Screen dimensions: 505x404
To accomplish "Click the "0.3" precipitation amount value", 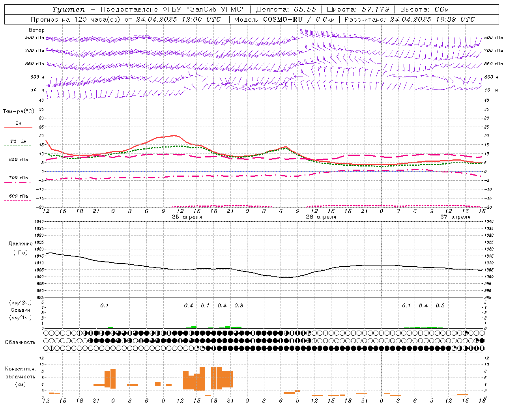I will [239, 306].
